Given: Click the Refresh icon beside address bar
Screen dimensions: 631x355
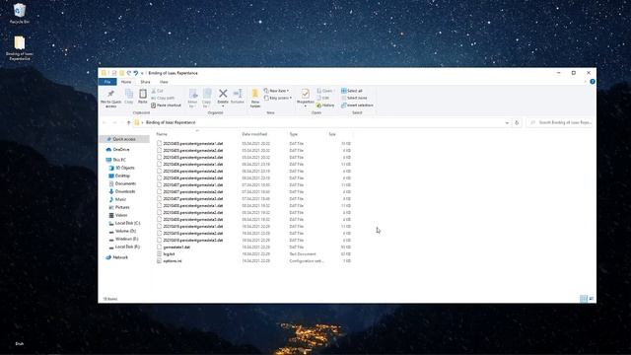Looking at the screenshot, I should pyautogui.click(x=517, y=122).
